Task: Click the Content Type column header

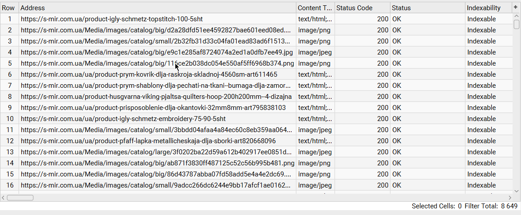Action: (x=315, y=8)
